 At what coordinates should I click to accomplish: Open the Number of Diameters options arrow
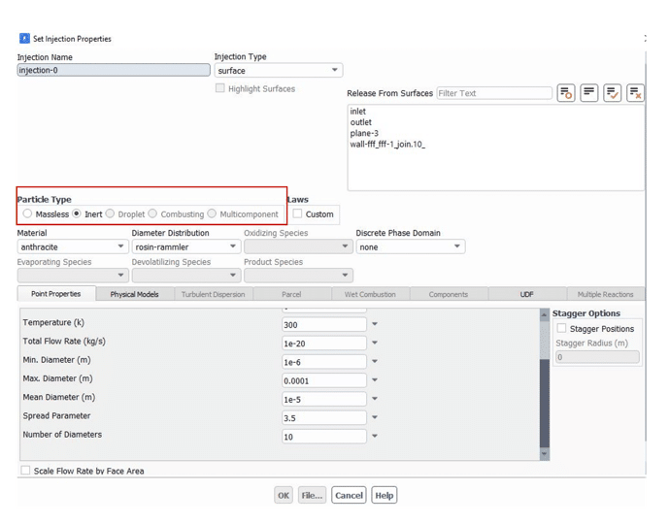[375, 437]
